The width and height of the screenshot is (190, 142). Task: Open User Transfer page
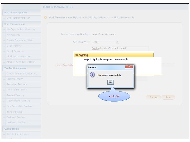(14, 46)
